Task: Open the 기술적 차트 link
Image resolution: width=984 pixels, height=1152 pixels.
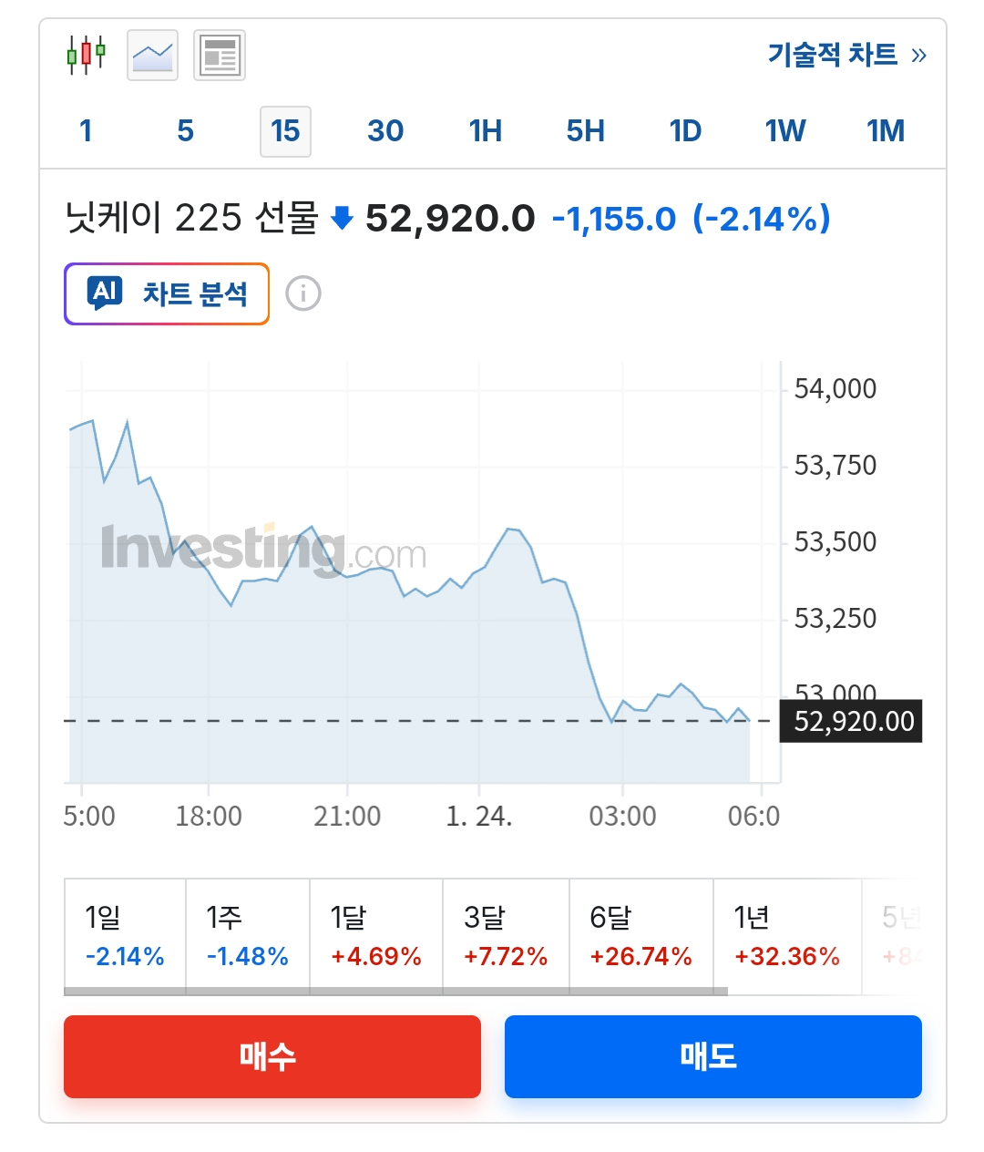Action: click(x=846, y=56)
